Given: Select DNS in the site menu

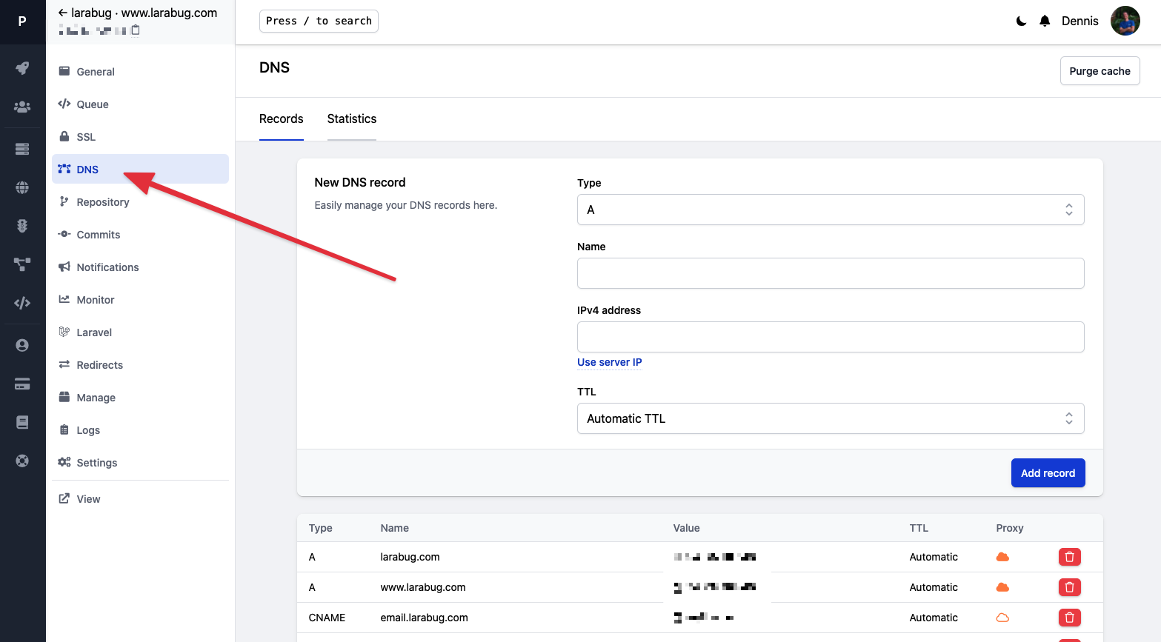Looking at the screenshot, I should coord(140,169).
